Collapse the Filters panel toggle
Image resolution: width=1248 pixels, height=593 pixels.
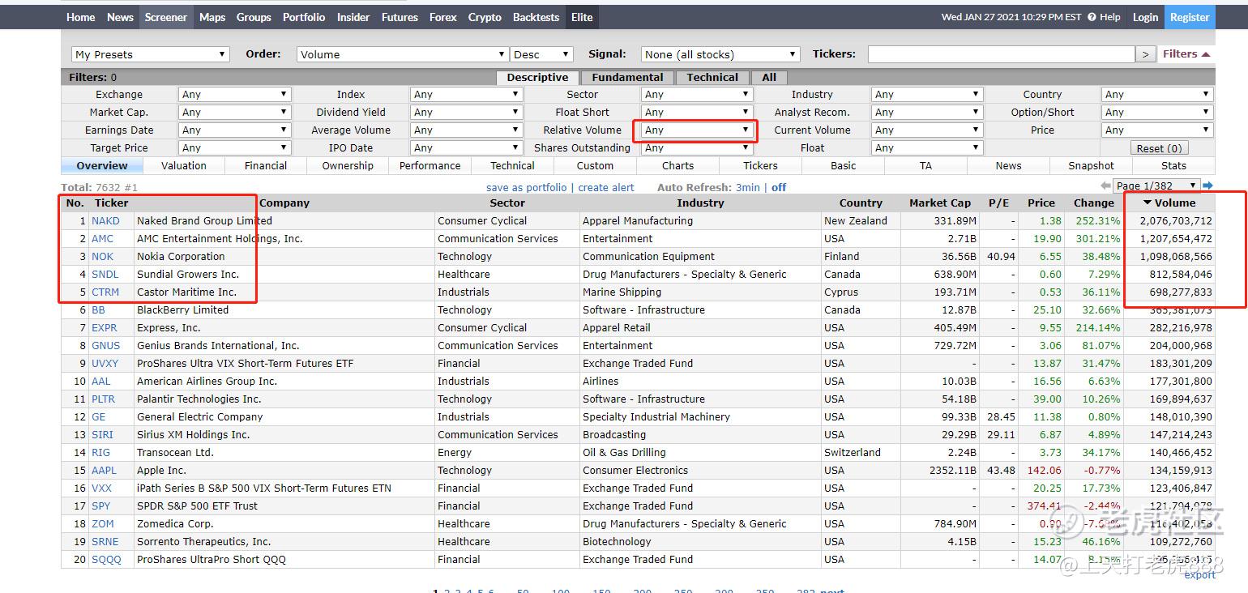[x=1186, y=54]
